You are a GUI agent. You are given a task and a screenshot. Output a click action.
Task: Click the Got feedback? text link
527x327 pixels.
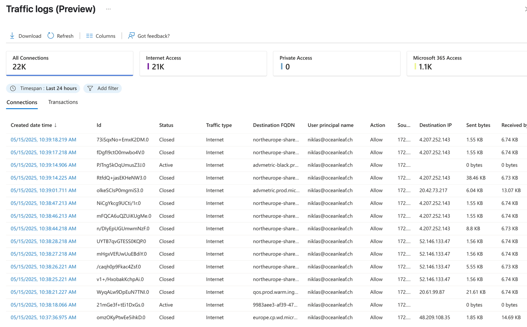point(153,36)
